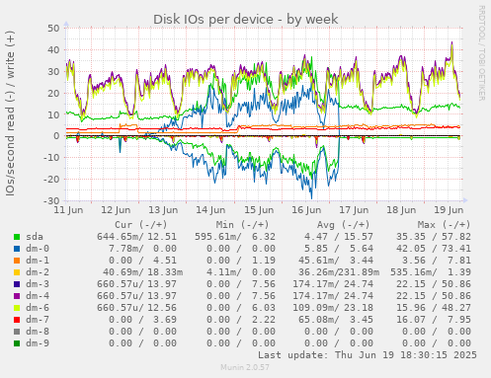Click the 13 Jun x-axis label

tap(163, 210)
